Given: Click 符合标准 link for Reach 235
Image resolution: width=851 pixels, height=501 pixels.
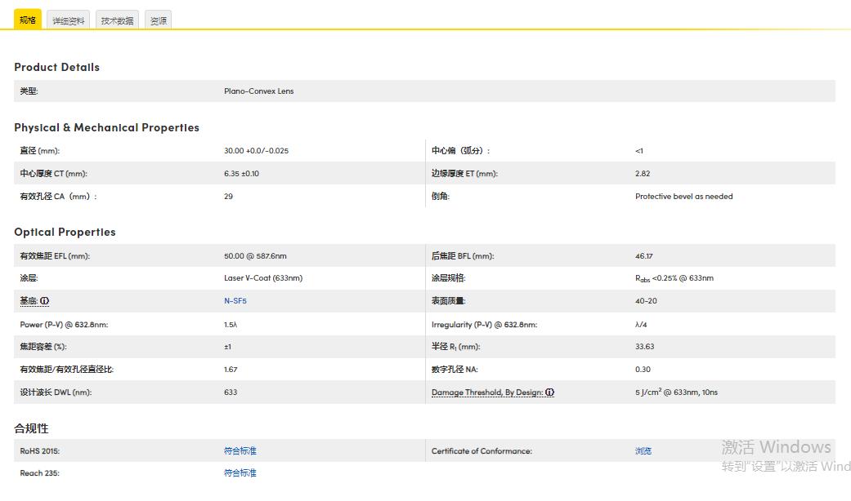Looking at the screenshot, I should [x=240, y=473].
